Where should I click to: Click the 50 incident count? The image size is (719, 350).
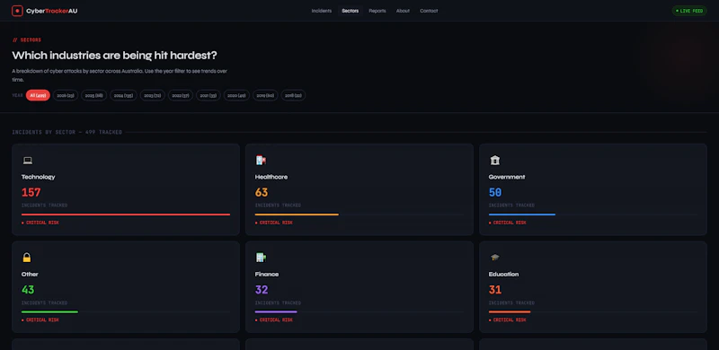tap(495, 192)
